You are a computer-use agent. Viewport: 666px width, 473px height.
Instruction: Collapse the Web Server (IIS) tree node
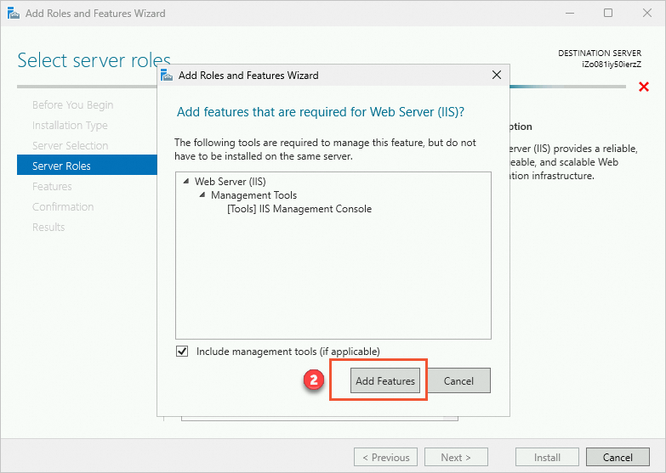click(186, 181)
